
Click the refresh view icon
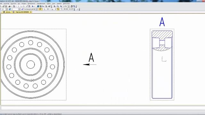click(x=74, y=6)
